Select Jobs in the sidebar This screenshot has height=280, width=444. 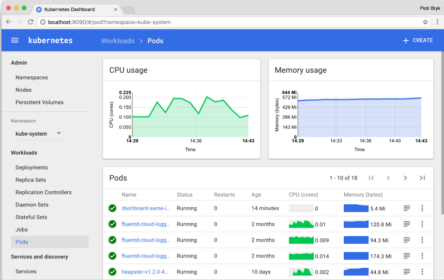22,229
